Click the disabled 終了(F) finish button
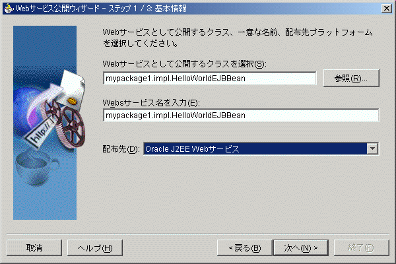Screen dimensions: 396x264 (362, 248)
